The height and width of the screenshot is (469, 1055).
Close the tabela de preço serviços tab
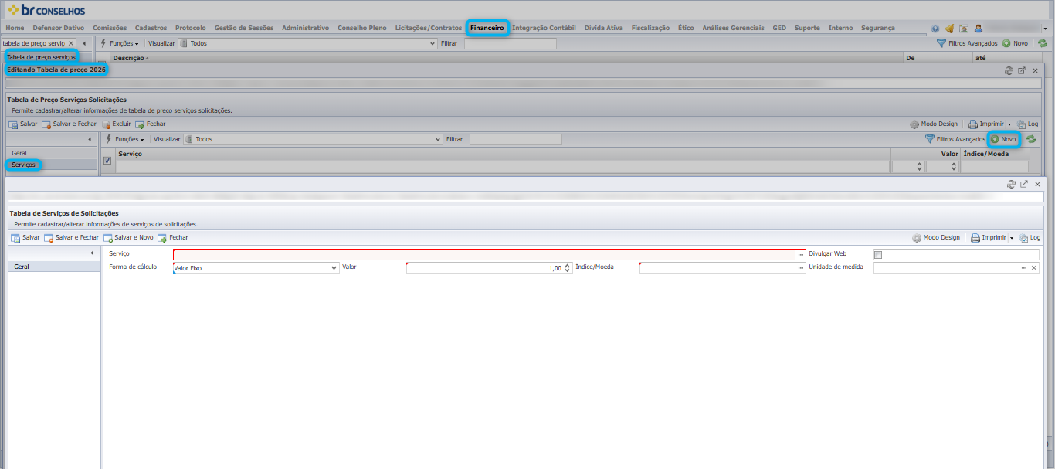71,44
